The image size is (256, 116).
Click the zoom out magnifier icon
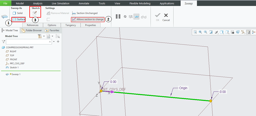[205, 32]
